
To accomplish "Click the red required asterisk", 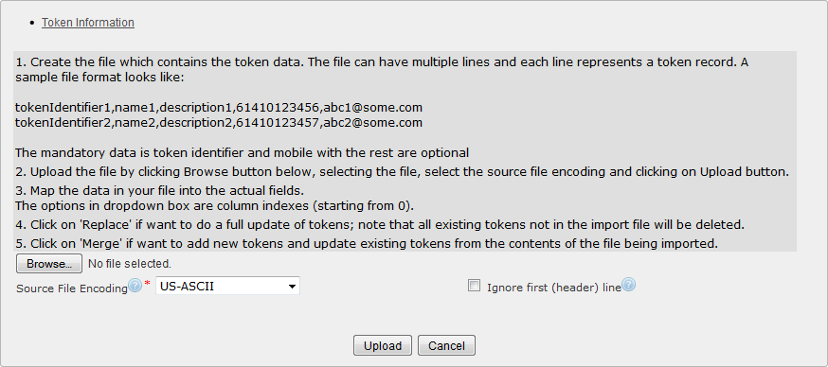I will coord(148,284).
